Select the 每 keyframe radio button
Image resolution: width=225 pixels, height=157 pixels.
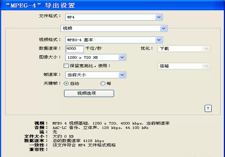[103, 83]
